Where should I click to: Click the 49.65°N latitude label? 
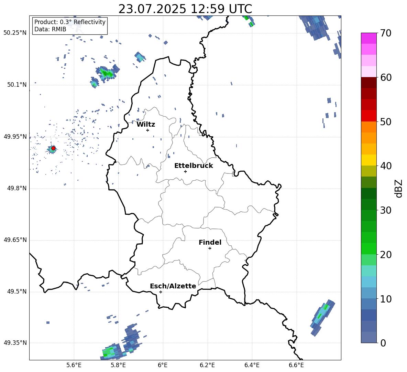tap(15, 240)
